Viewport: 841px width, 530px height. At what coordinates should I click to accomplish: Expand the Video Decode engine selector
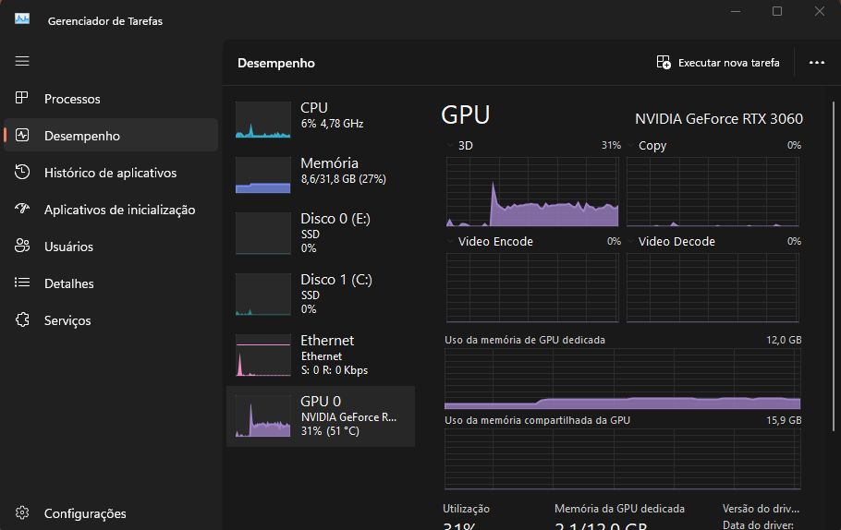tap(631, 241)
